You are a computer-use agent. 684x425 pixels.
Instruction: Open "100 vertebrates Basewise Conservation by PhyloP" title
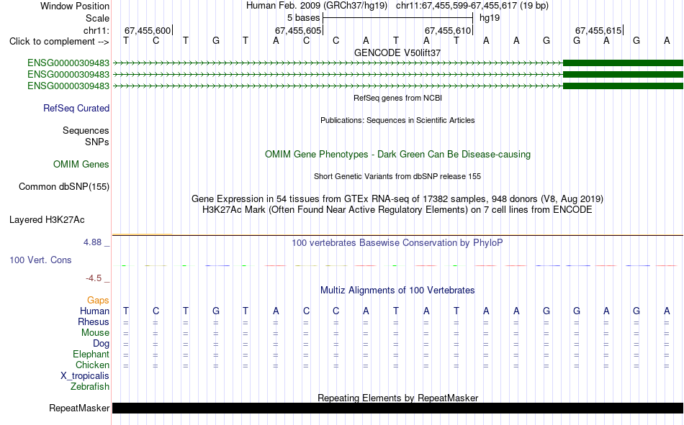pos(397,243)
